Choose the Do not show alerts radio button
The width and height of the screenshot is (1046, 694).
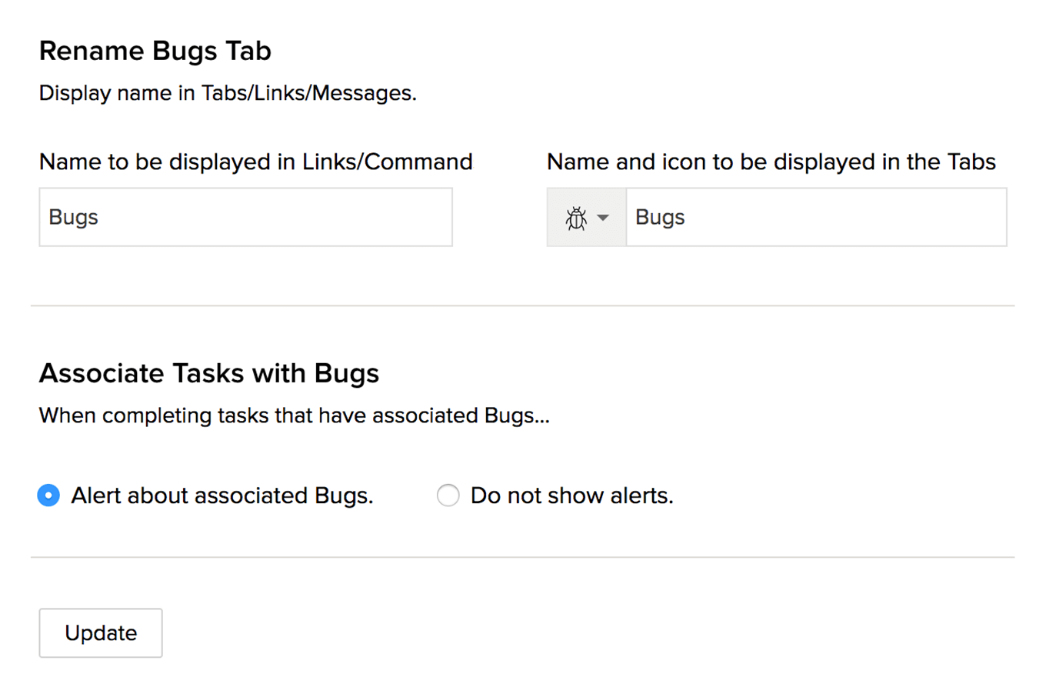(x=448, y=495)
